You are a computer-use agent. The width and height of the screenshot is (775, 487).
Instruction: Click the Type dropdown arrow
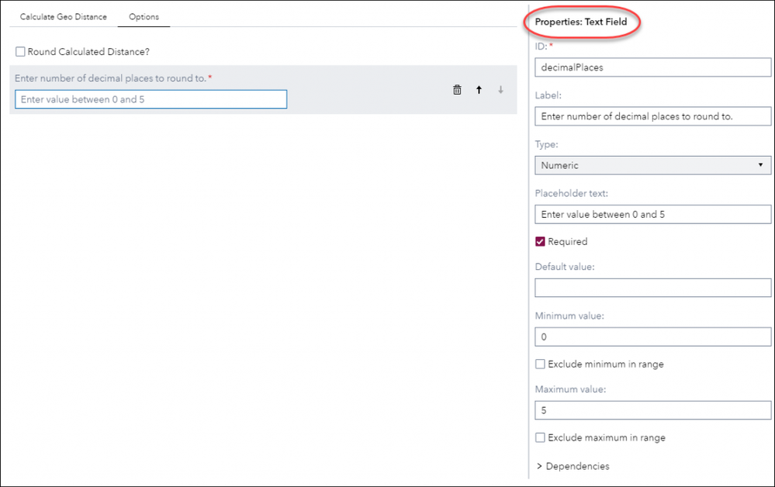coord(761,165)
